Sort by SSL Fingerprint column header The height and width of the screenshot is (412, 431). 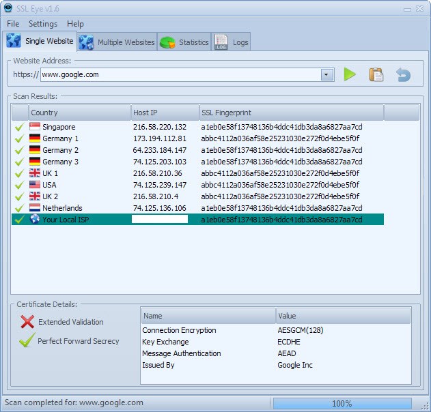pos(292,113)
